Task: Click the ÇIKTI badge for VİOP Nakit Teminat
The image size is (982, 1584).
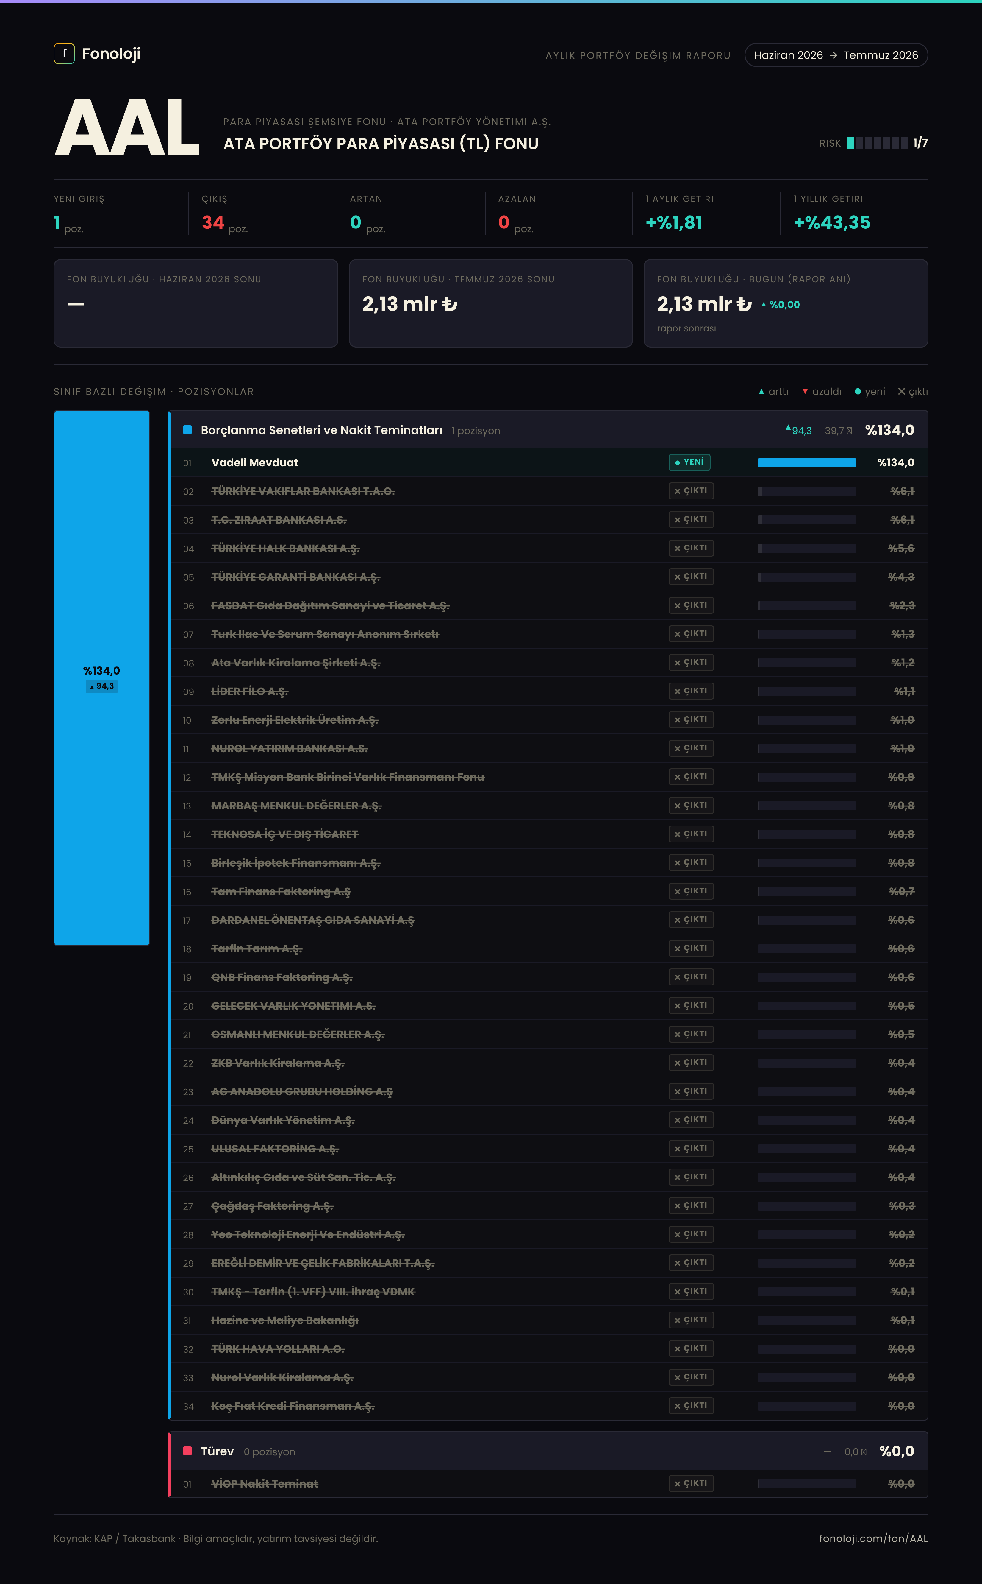Action: coord(691,1483)
